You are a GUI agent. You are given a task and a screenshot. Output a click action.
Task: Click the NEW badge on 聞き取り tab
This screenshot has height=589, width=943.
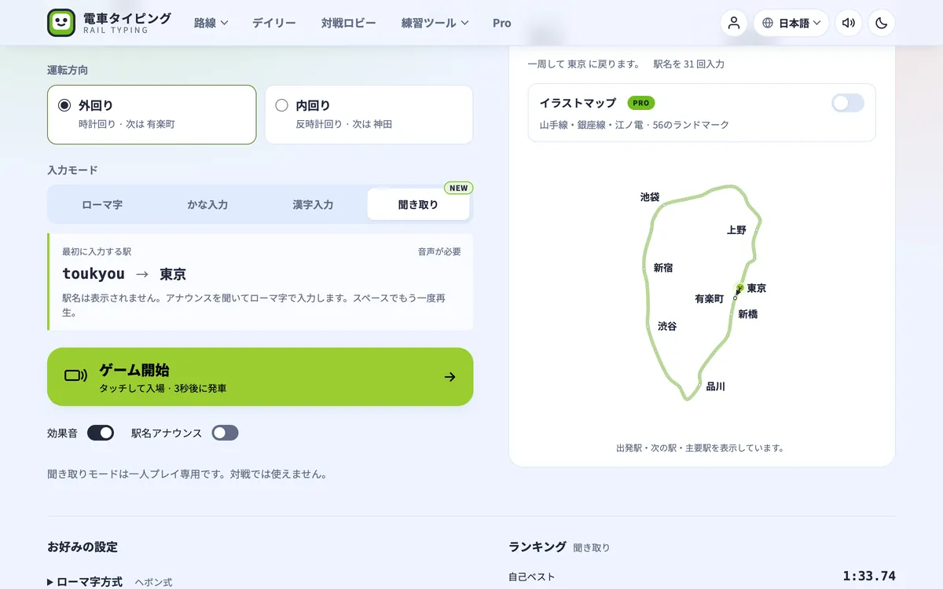pyautogui.click(x=458, y=188)
